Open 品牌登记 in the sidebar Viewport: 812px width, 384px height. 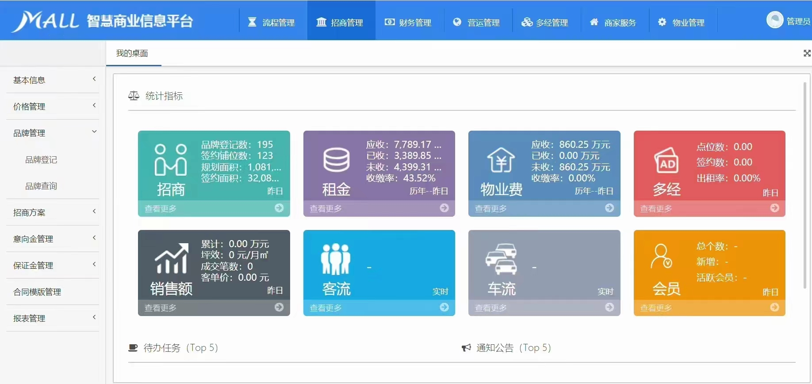(41, 160)
